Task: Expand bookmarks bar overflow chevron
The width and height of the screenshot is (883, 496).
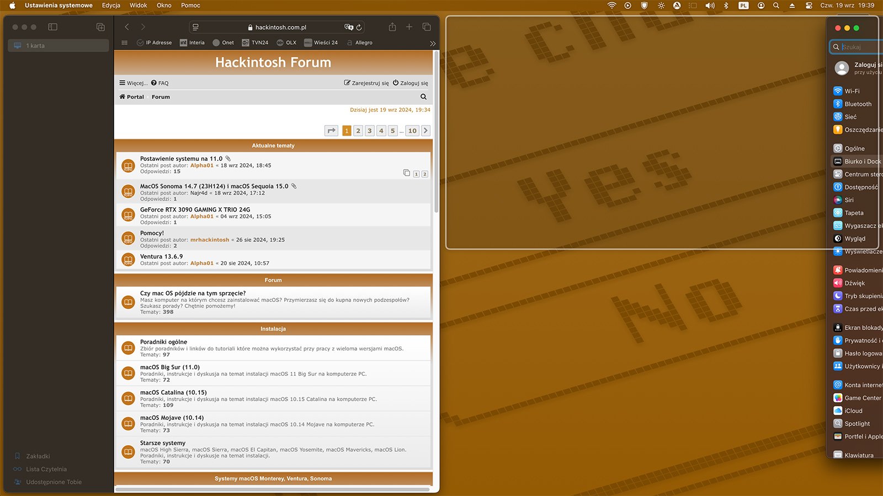Action: 433,43
